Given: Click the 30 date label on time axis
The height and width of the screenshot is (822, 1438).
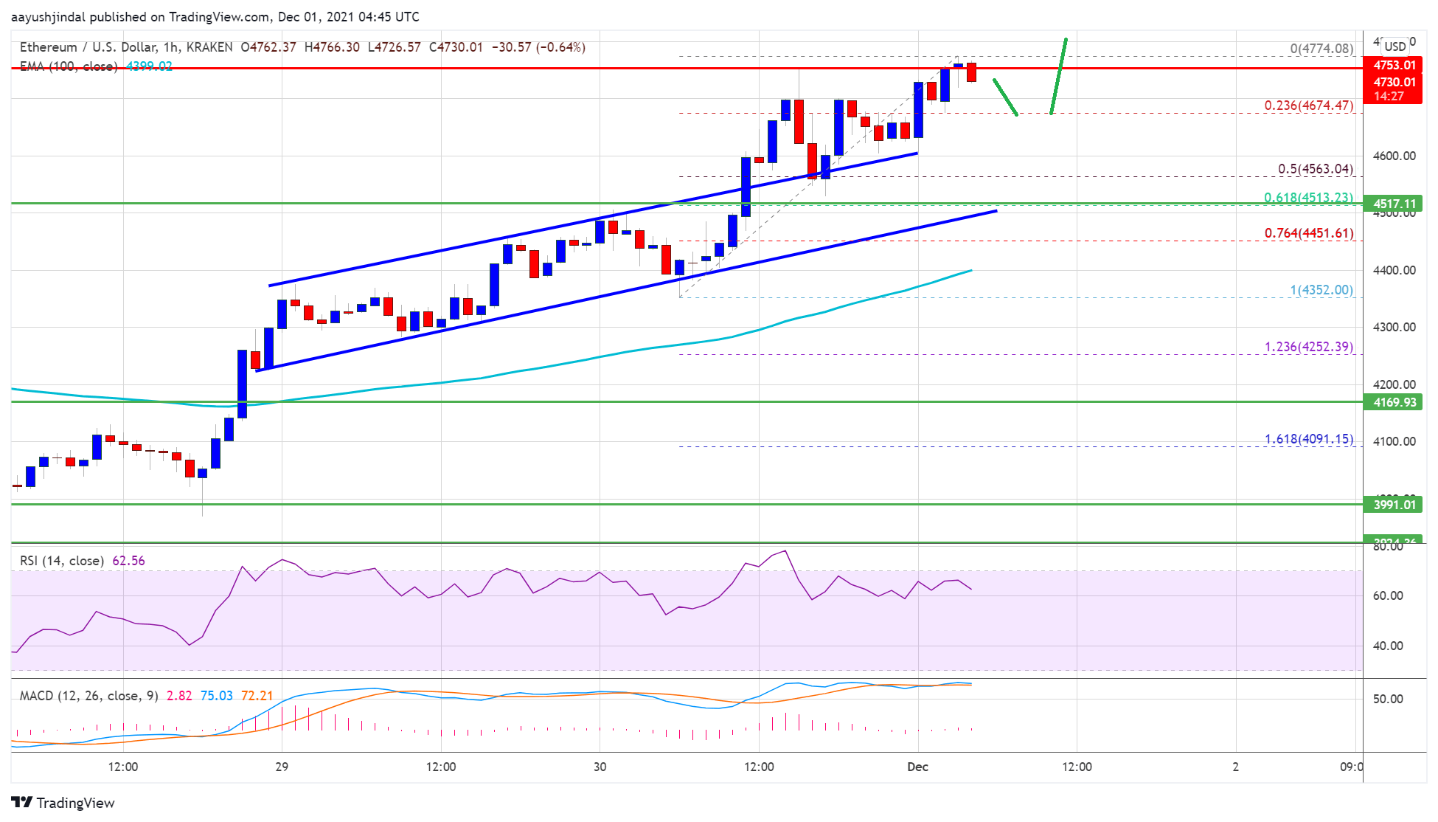Looking at the screenshot, I should (600, 767).
